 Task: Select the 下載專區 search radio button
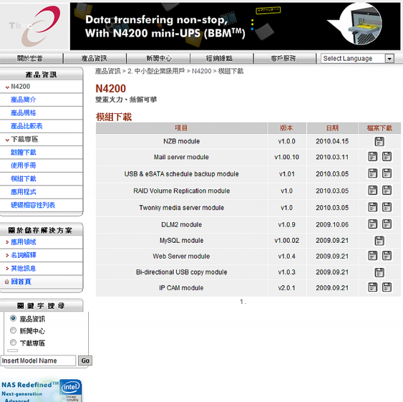(x=13, y=342)
